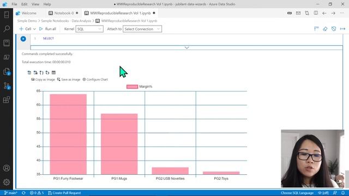Select the WWIReproducibleResearch Vol 1.ipynb tab
The height and width of the screenshot is (196, 349).
point(120,13)
